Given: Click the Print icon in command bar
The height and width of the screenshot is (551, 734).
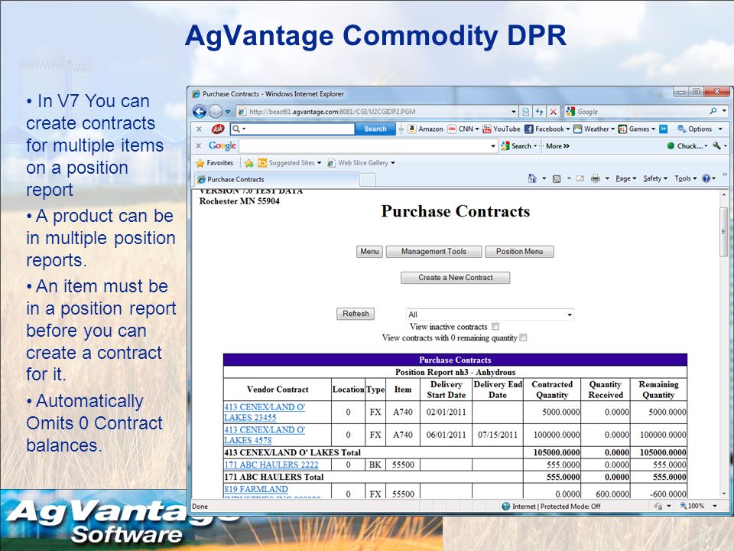Looking at the screenshot, I should 595,178.
